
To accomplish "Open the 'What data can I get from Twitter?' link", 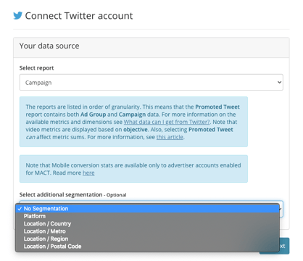I will tap(167, 122).
